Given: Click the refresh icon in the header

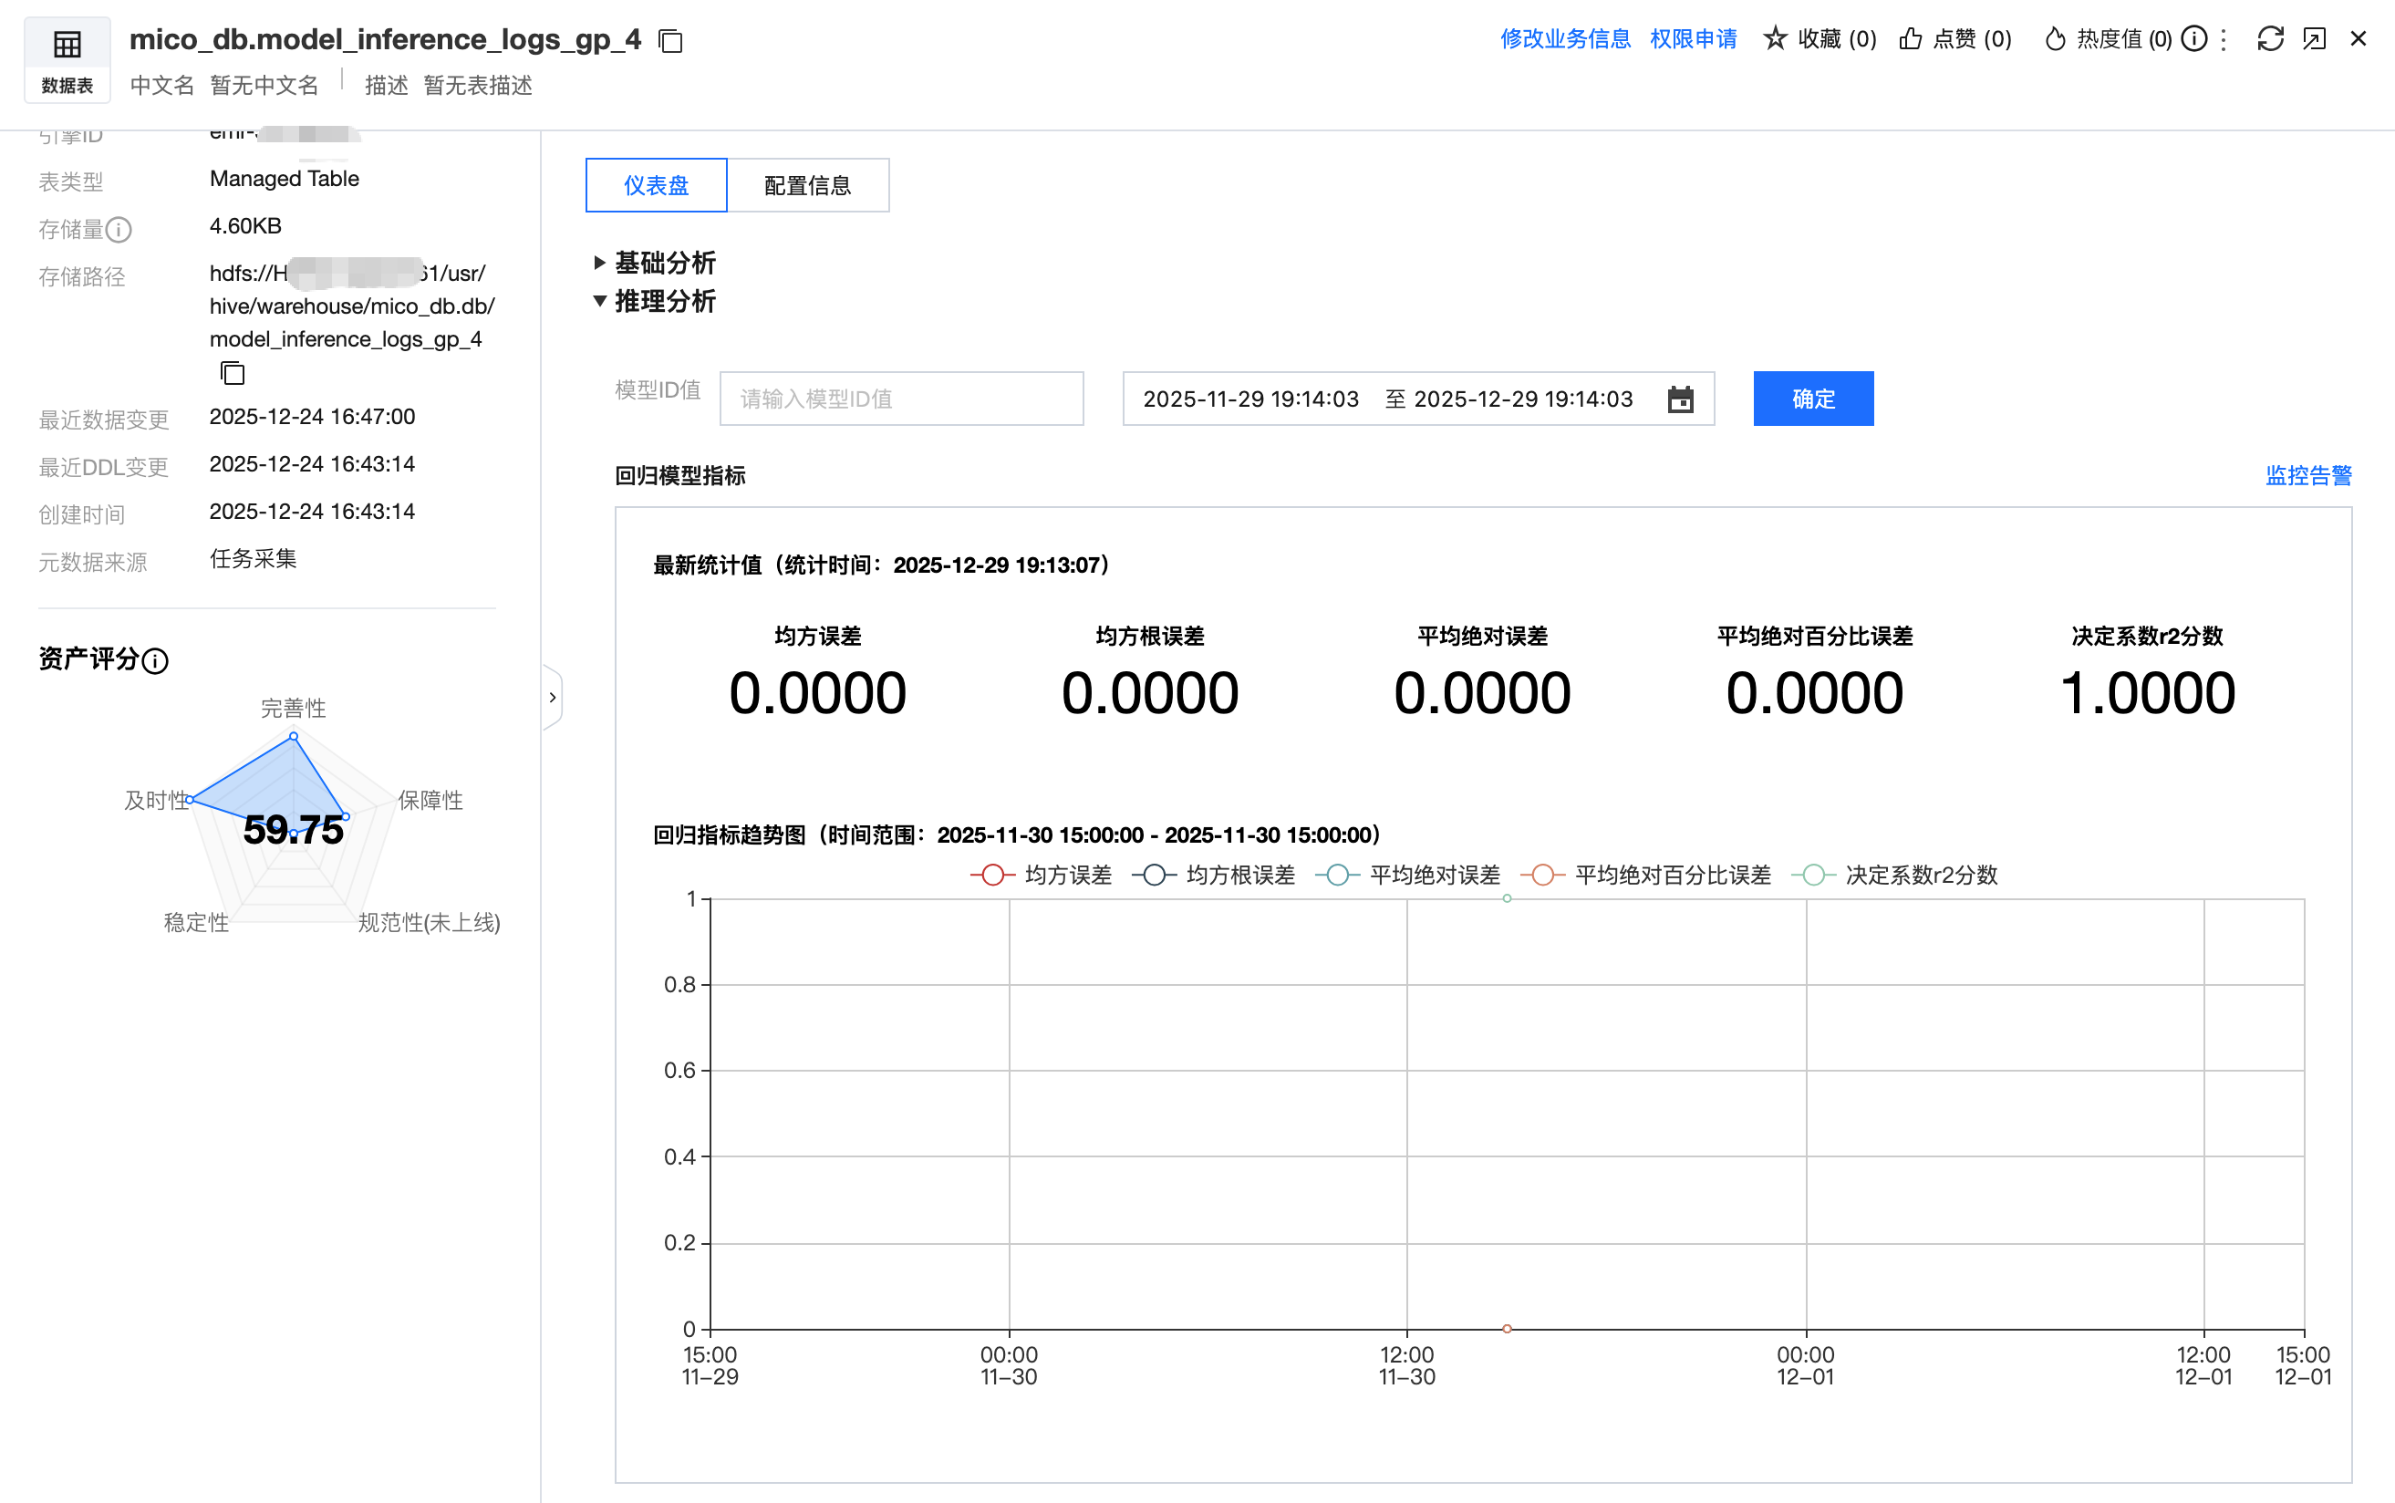Looking at the screenshot, I should [2270, 39].
